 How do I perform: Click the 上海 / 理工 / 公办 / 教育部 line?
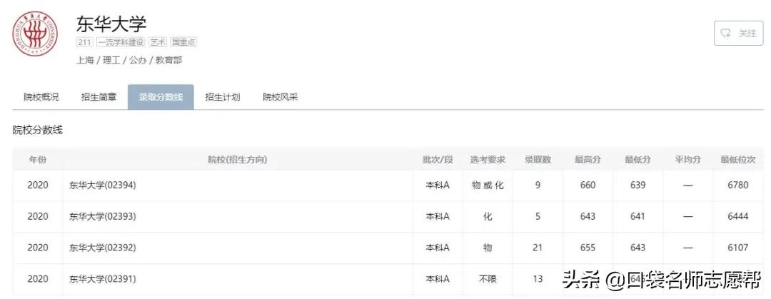pos(129,61)
